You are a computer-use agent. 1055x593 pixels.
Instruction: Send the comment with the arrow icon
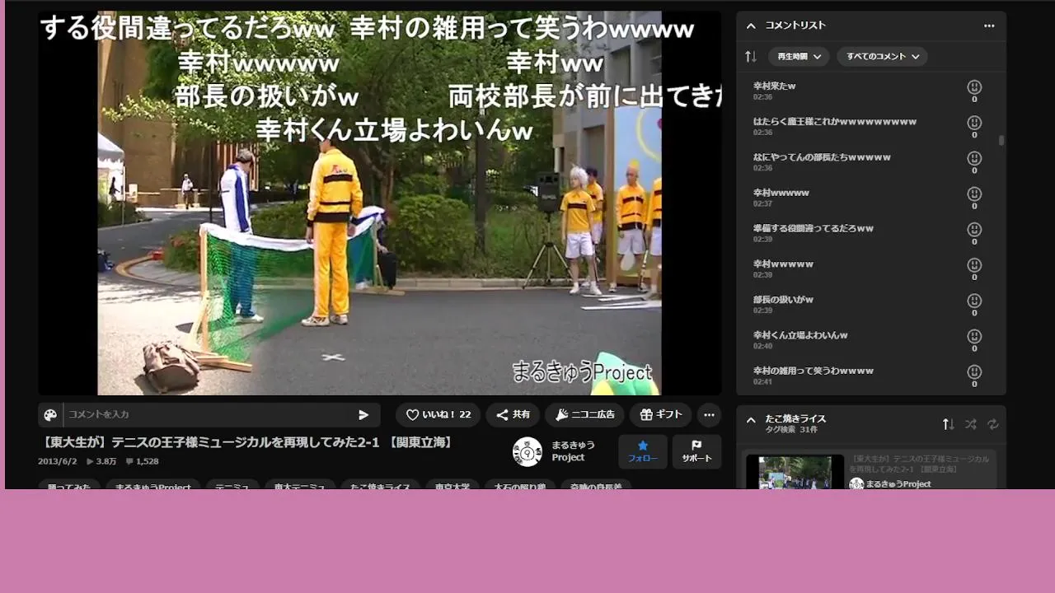tap(363, 415)
